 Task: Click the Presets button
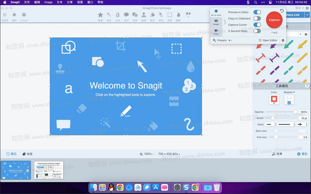[219, 40]
